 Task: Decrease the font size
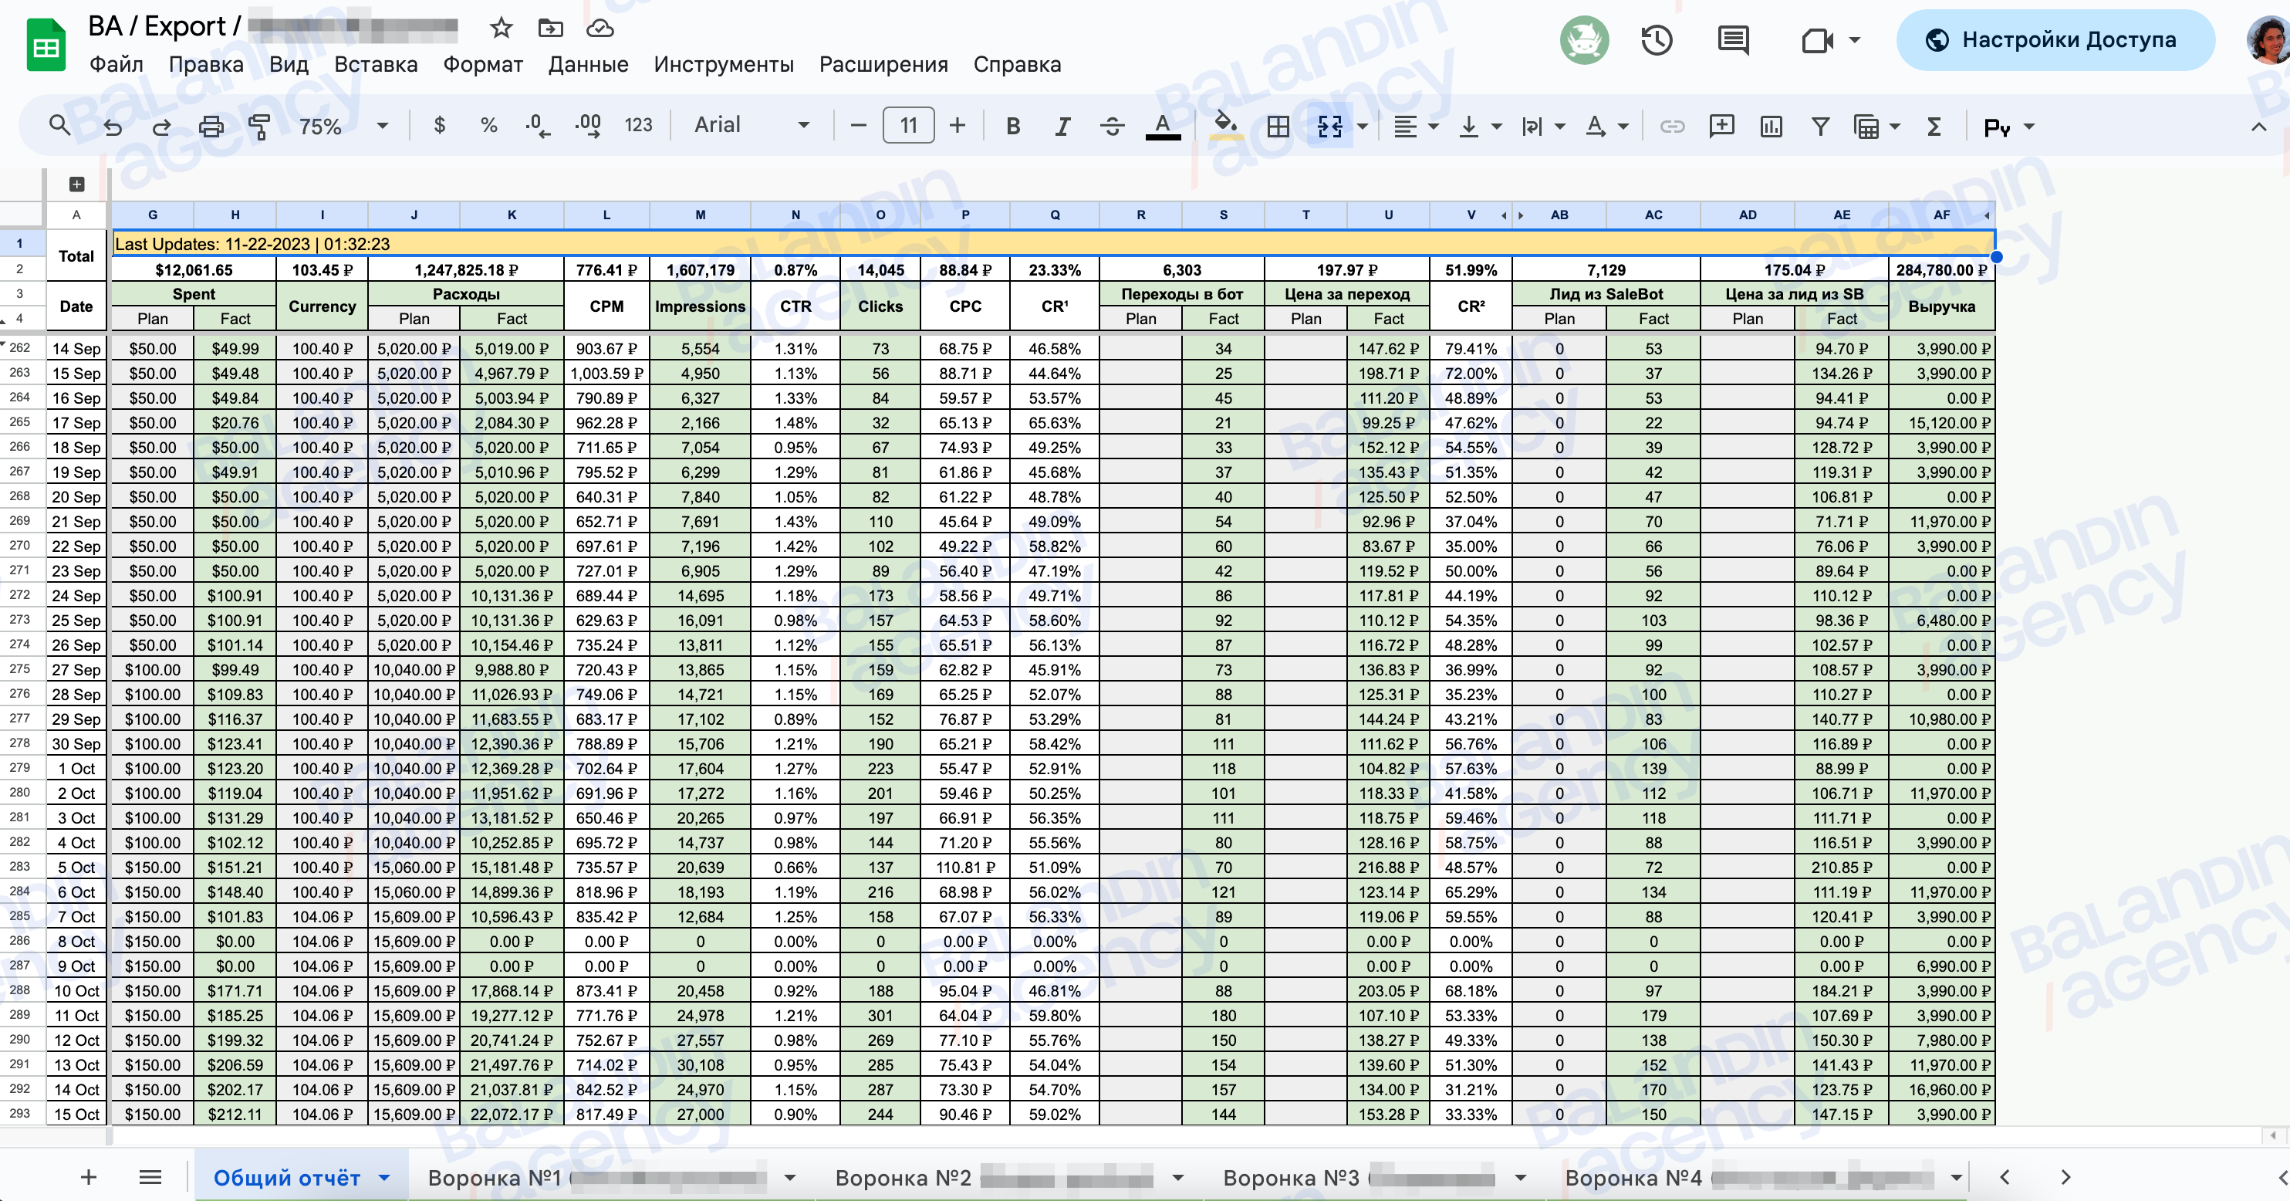point(858,127)
